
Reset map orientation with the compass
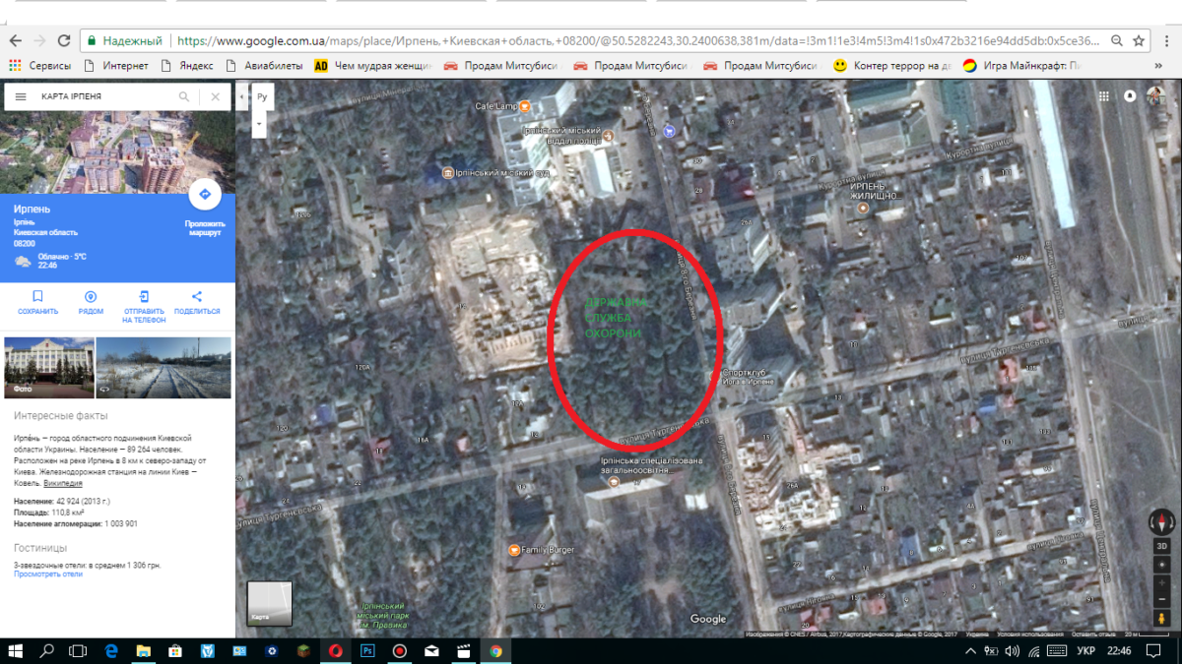(1161, 522)
